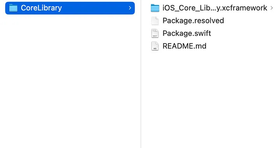The width and height of the screenshot is (280, 148).
Task: Click the MD badge on README icon
Action: pos(155,49)
